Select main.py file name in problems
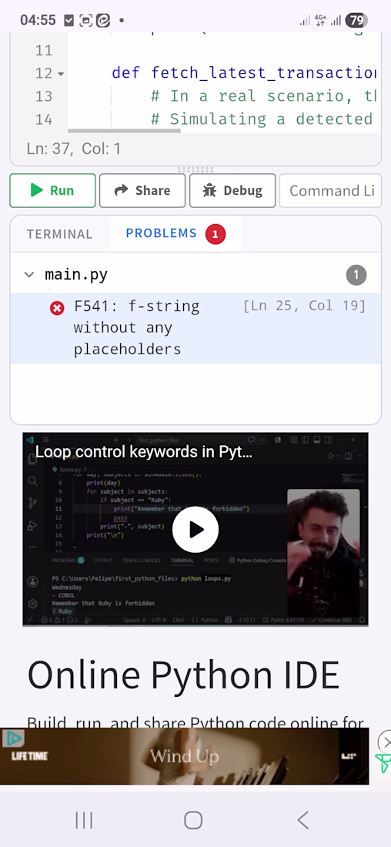 tap(76, 275)
